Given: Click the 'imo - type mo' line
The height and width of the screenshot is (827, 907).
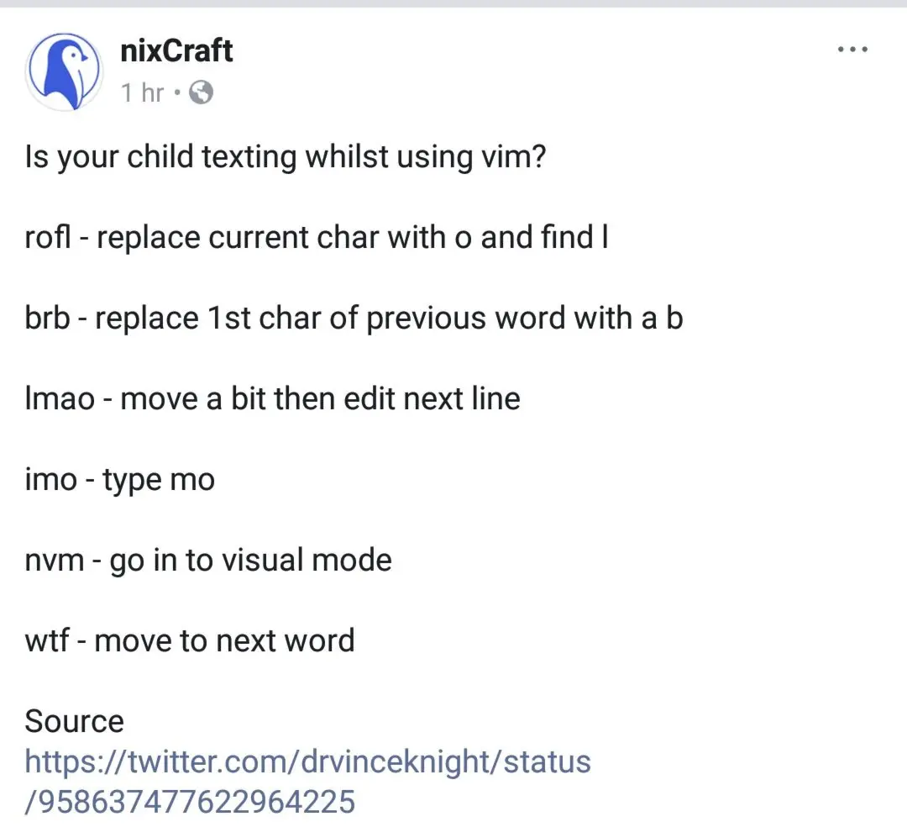Looking at the screenshot, I should pyautogui.click(x=119, y=480).
